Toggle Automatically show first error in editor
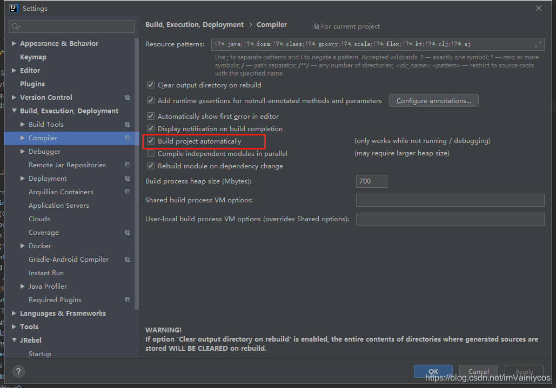 [151, 116]
